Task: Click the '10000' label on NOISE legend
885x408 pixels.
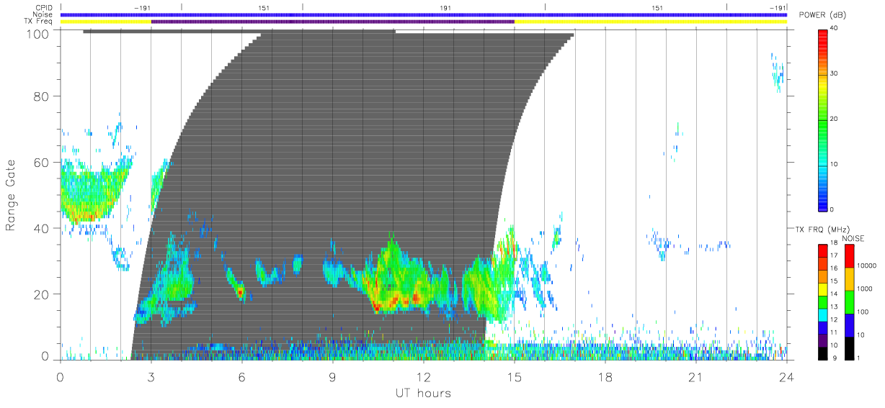Action: tap(867, 266)
